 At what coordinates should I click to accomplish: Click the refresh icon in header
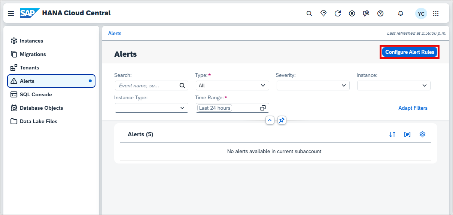pyautogui.click(x=338, y=13)
